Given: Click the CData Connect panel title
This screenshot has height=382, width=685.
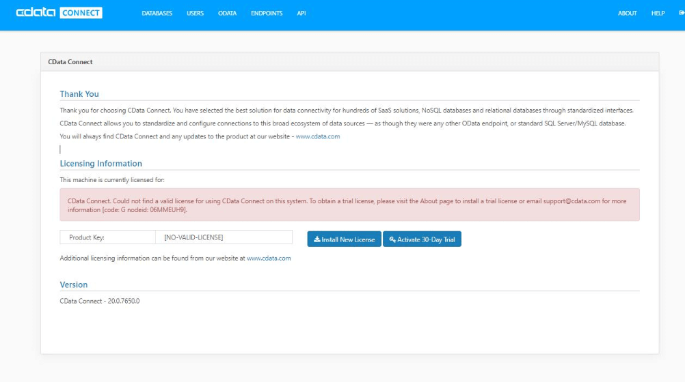Looking at the screenshot, I should pos(70,62).
